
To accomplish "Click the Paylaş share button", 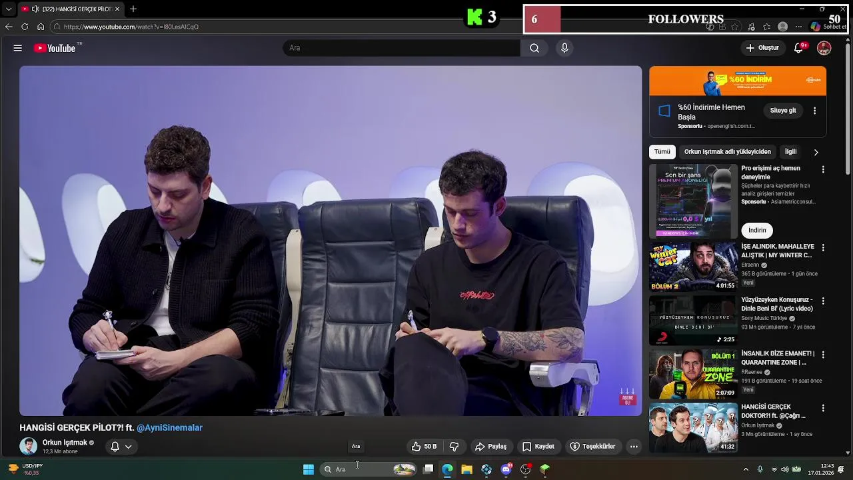I will click(x=490, y=446).
